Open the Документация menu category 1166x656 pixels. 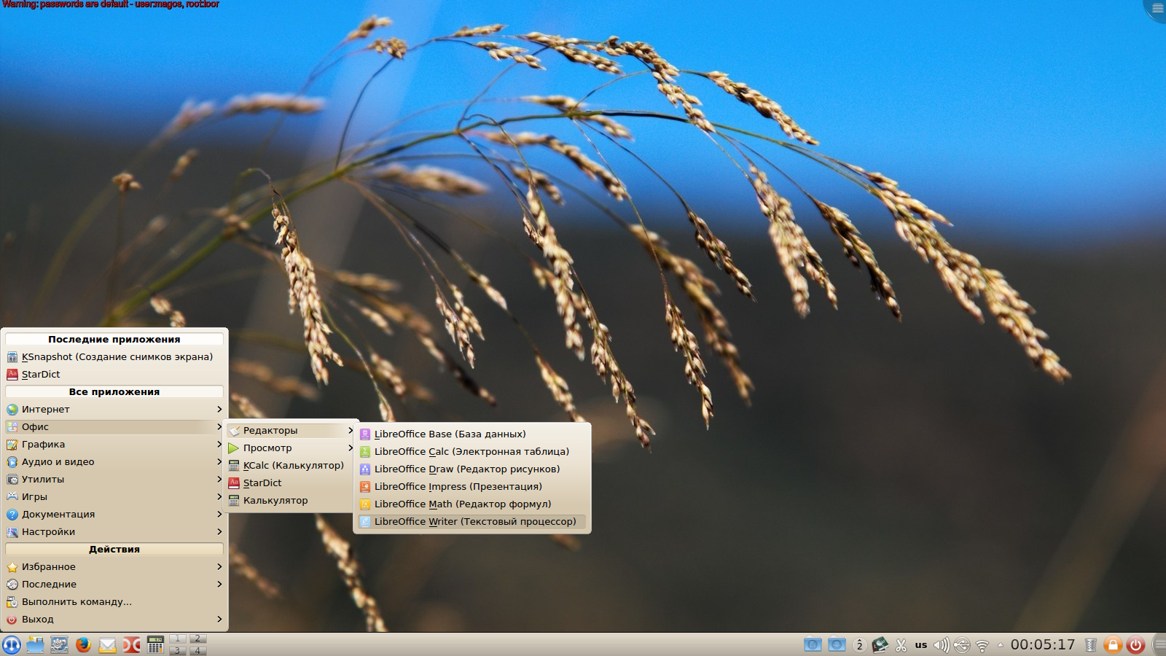[x=114, y=515]
